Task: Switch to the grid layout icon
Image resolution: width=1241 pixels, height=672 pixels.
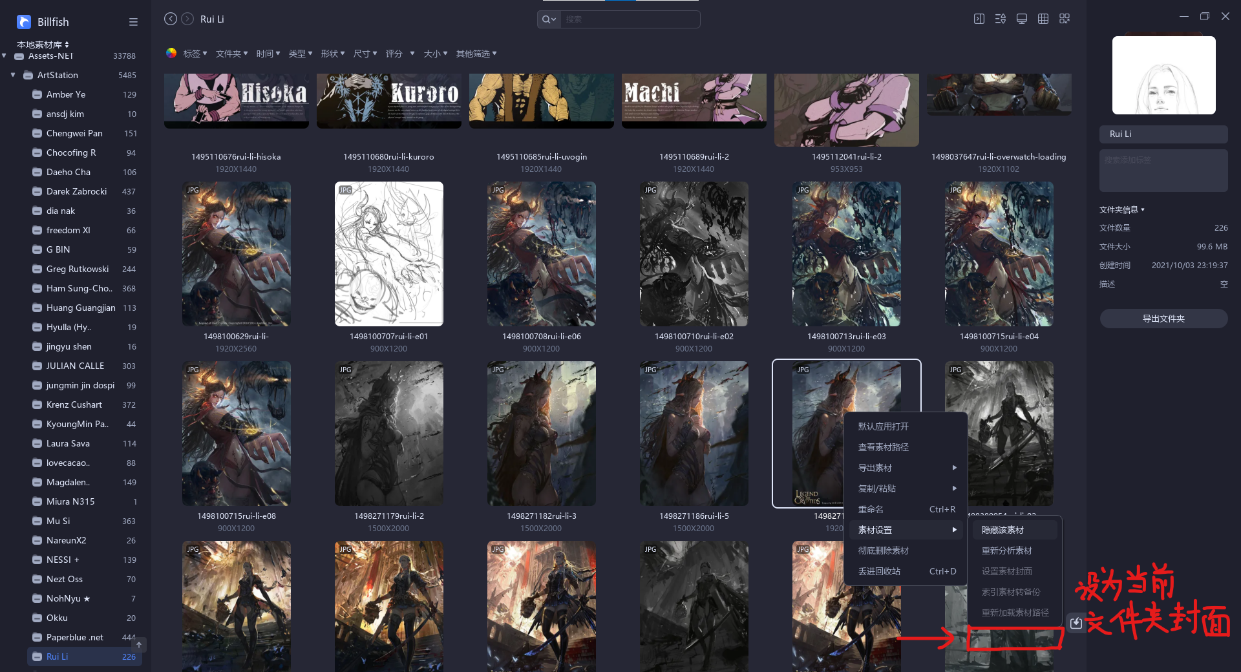Action: click(1043, 19)
